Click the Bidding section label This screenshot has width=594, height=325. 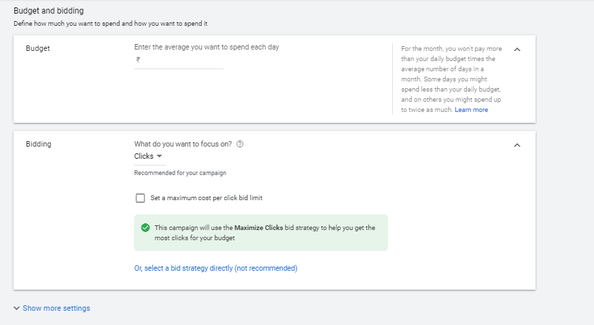[x=39, y=145]
